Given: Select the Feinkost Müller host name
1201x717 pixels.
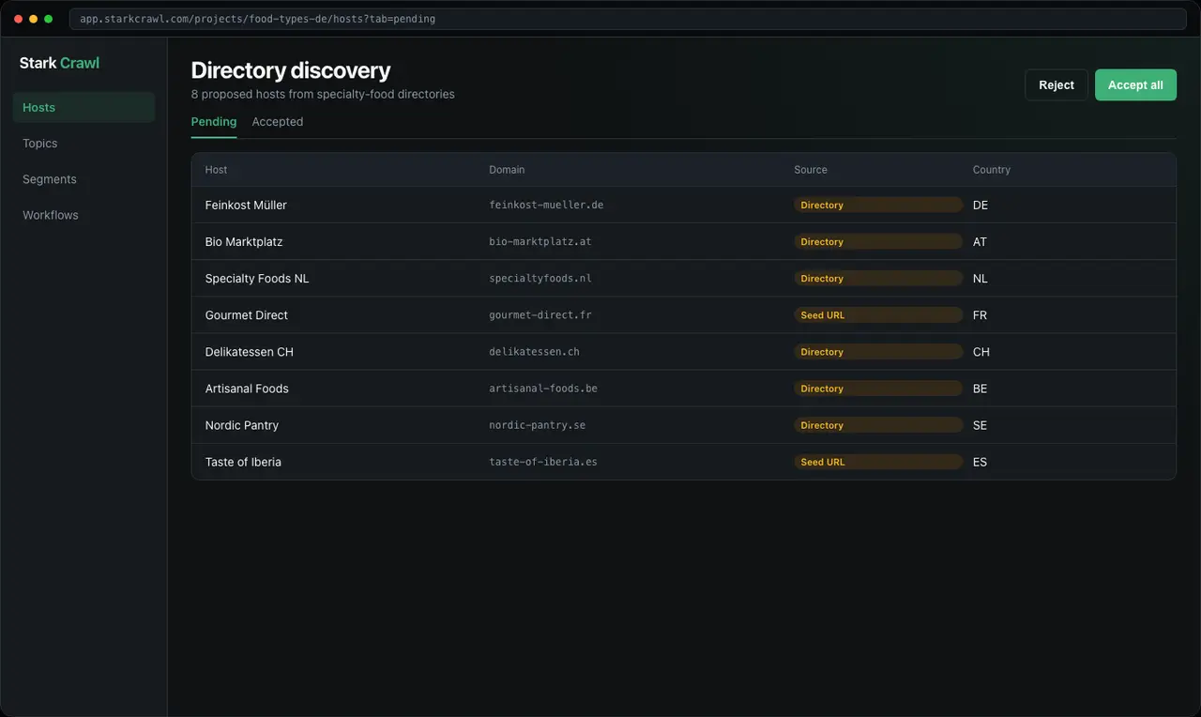Looking at the screenshot, I should pyautogui.click(x=246, y=205).
